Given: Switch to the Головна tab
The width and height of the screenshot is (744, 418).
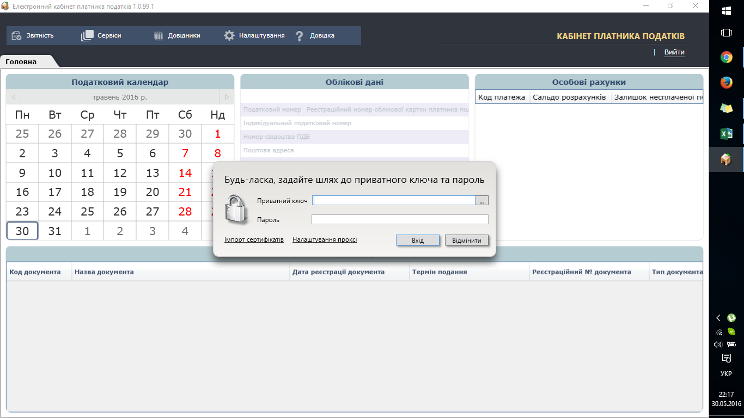Looking at the screenshot, I should 22,62.
